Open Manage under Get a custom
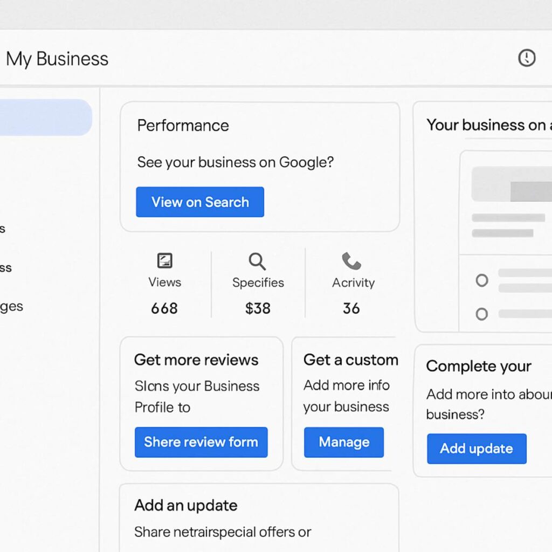The image size is (552, 552). point(344,442)
